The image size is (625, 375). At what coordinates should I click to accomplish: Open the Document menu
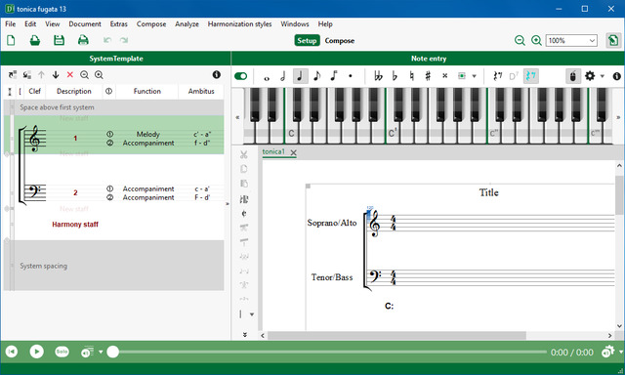pos(85,23)
